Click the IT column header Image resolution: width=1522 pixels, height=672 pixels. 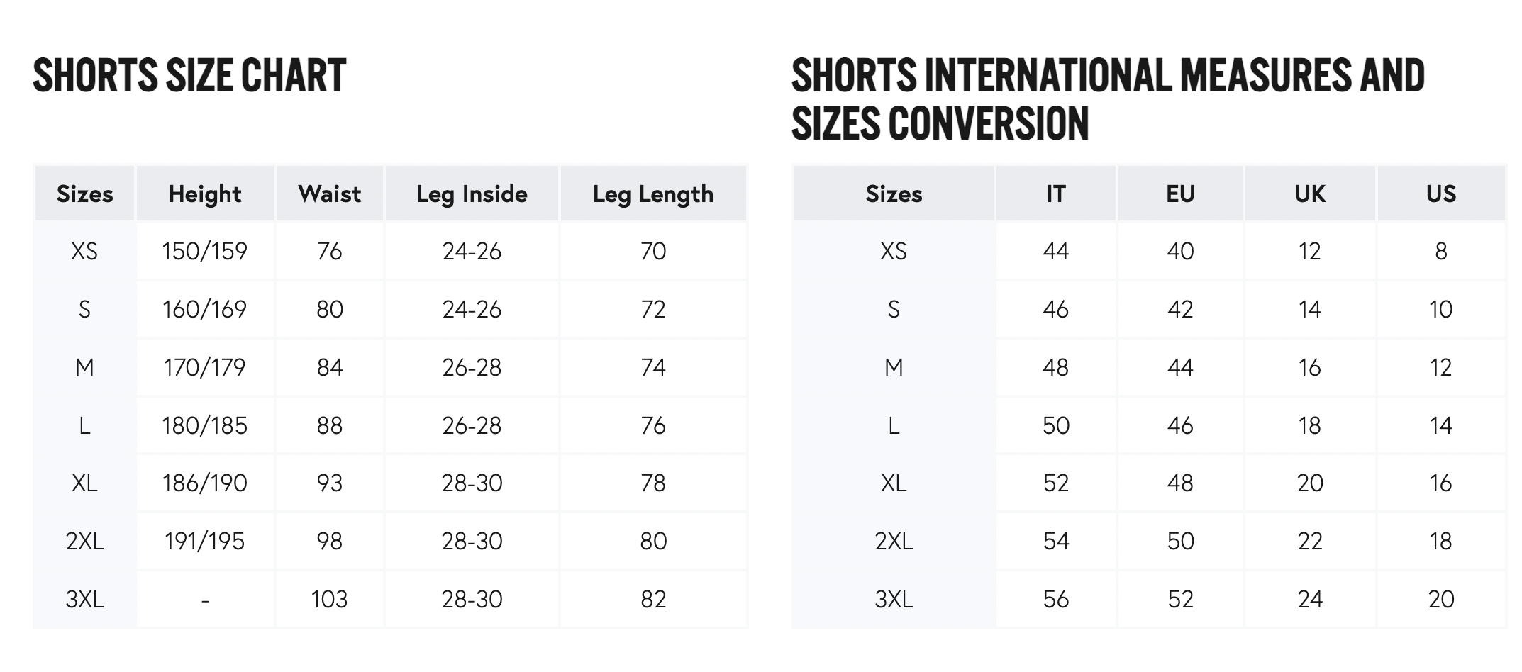(x=1056, y=194)
